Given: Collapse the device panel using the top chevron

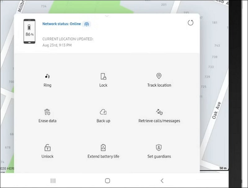Looking at the screenshot, I should [106, 16].
